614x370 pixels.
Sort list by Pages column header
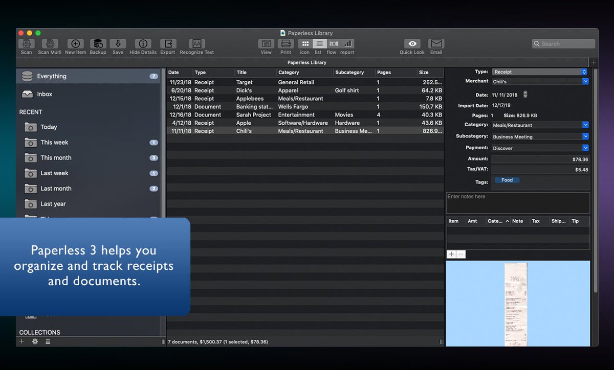pyautogui.click(x=396, y=73)
